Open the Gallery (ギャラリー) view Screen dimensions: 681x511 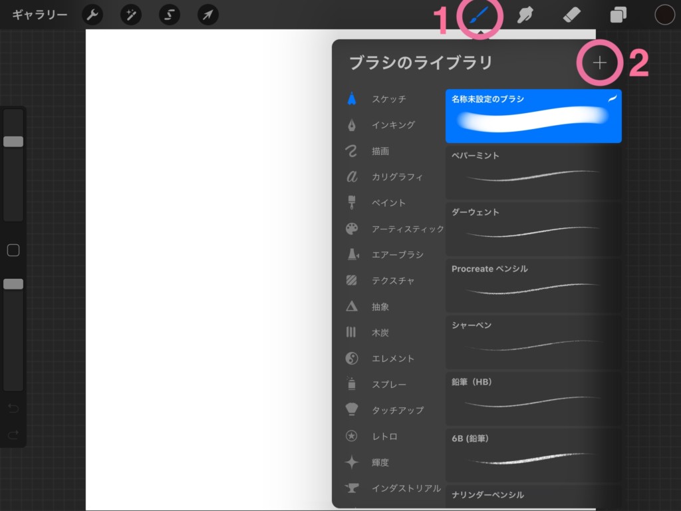[x=39, y=15]
